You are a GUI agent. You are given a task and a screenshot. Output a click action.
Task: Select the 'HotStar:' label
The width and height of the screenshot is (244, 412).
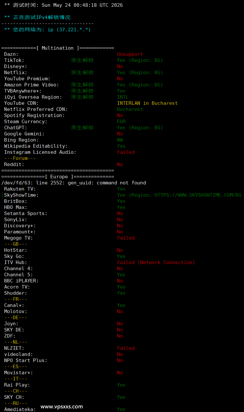16,250
